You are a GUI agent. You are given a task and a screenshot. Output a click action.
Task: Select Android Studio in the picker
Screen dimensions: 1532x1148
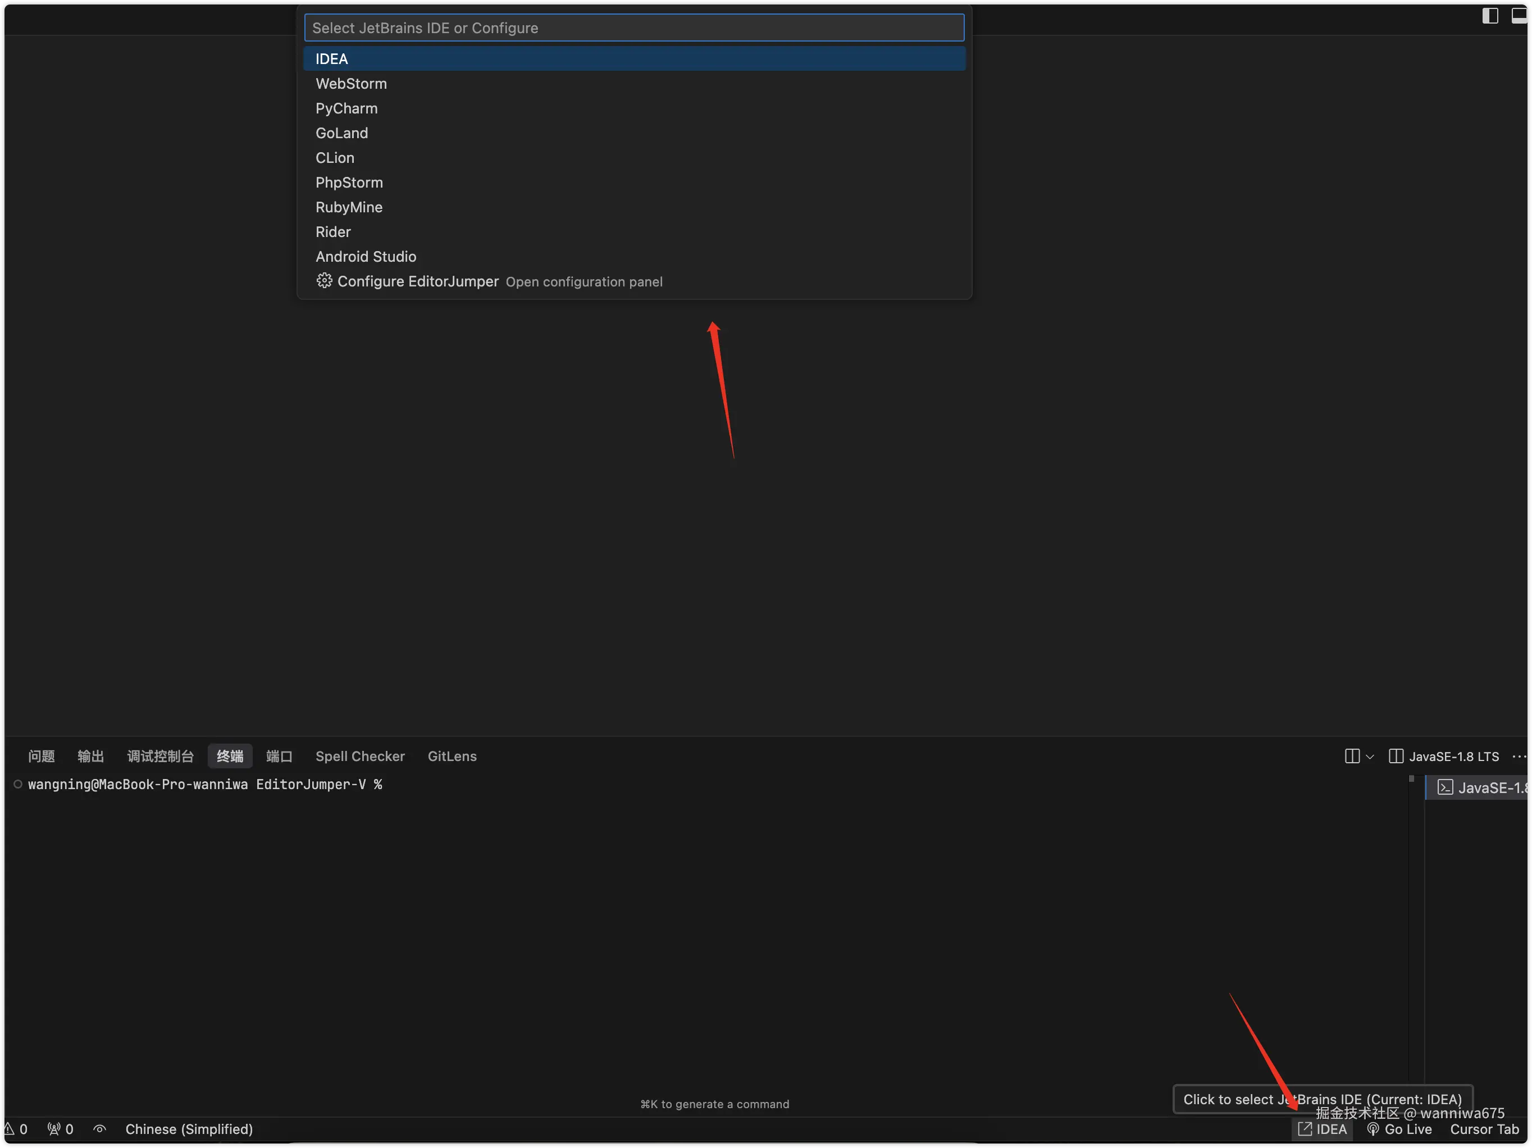click(366, 256)
